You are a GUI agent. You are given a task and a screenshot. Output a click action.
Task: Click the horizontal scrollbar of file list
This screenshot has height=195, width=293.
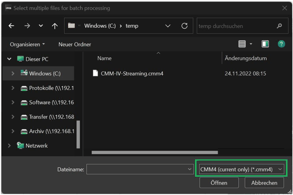(x=155, y=152)
